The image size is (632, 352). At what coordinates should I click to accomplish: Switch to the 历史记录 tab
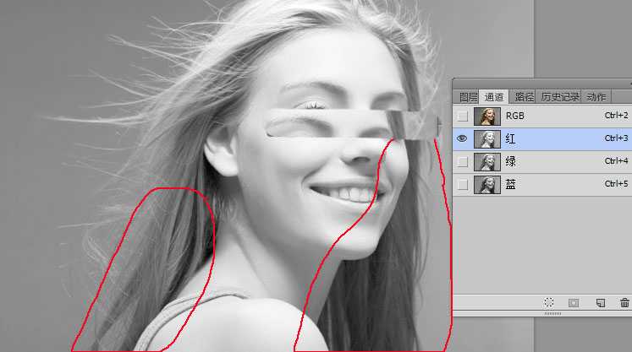(559, 97)
